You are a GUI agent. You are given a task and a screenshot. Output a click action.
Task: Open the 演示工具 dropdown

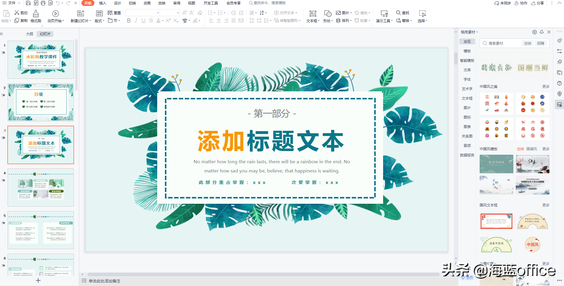coord(384,21)
